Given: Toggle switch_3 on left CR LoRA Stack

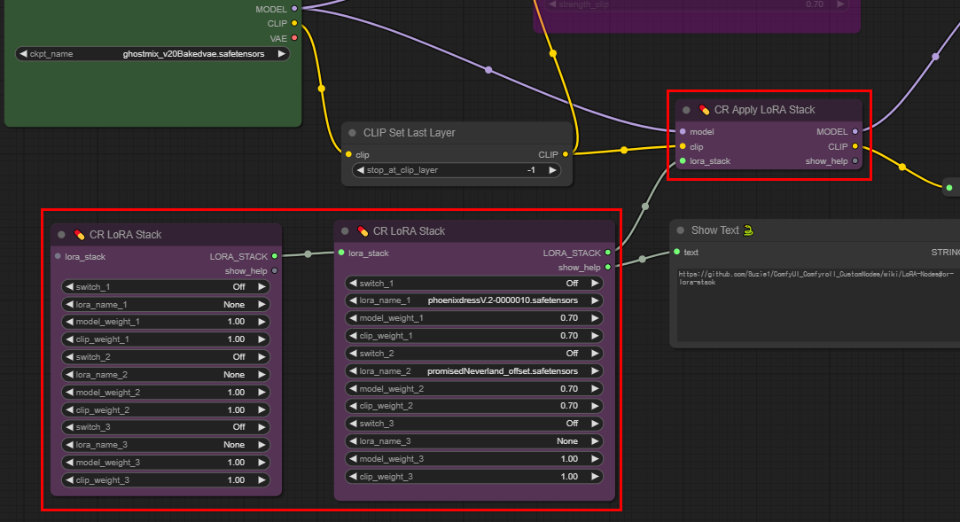Looking at the screenshot, I should coord(166,427).
